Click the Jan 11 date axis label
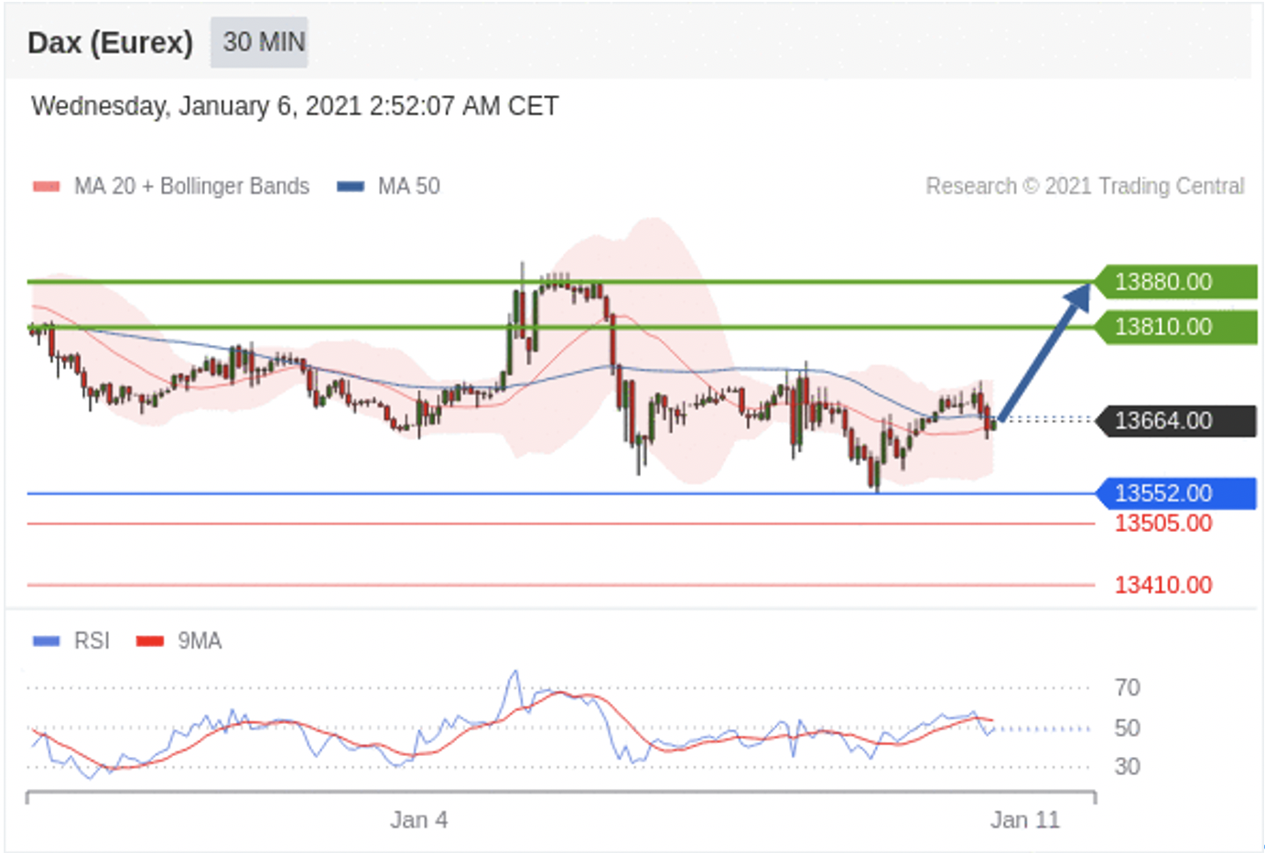1265x853 pixels. click(x=1024, y=820)
